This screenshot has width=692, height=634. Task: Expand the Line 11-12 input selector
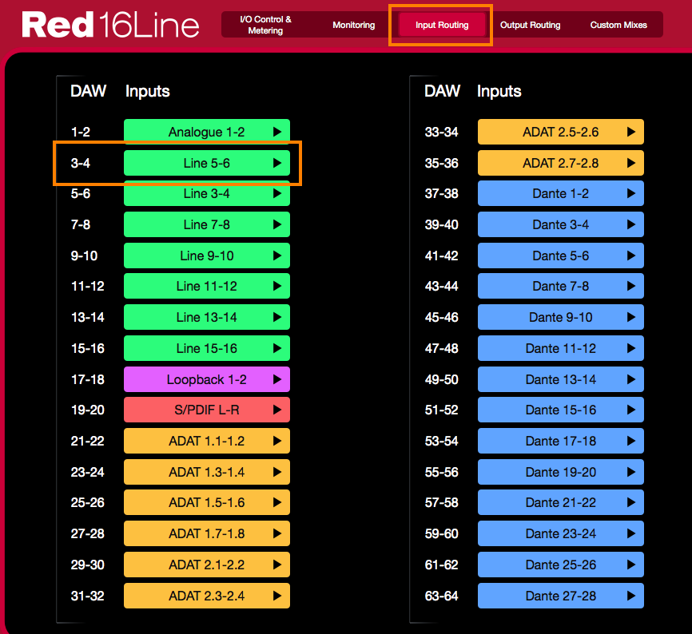click(x=206, y=286)
